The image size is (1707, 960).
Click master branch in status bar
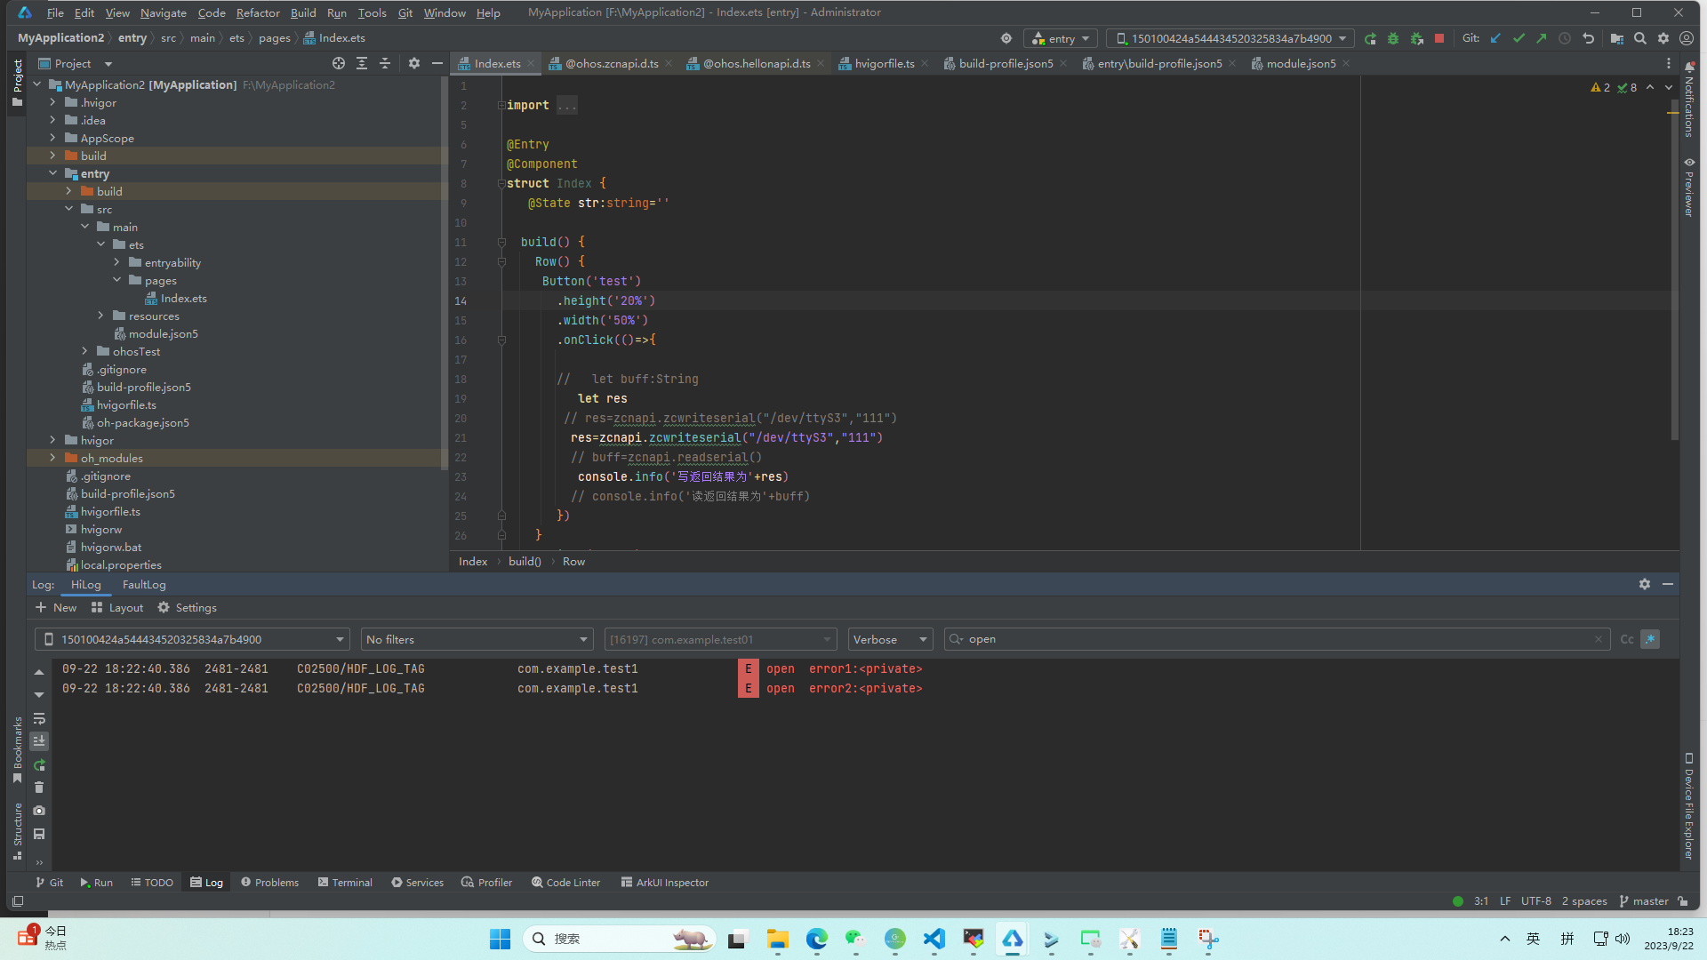1644,900
